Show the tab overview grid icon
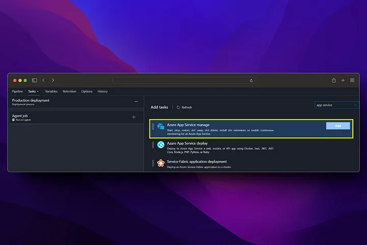This screenshot has height=245, width=367. (x=352, y=81)
